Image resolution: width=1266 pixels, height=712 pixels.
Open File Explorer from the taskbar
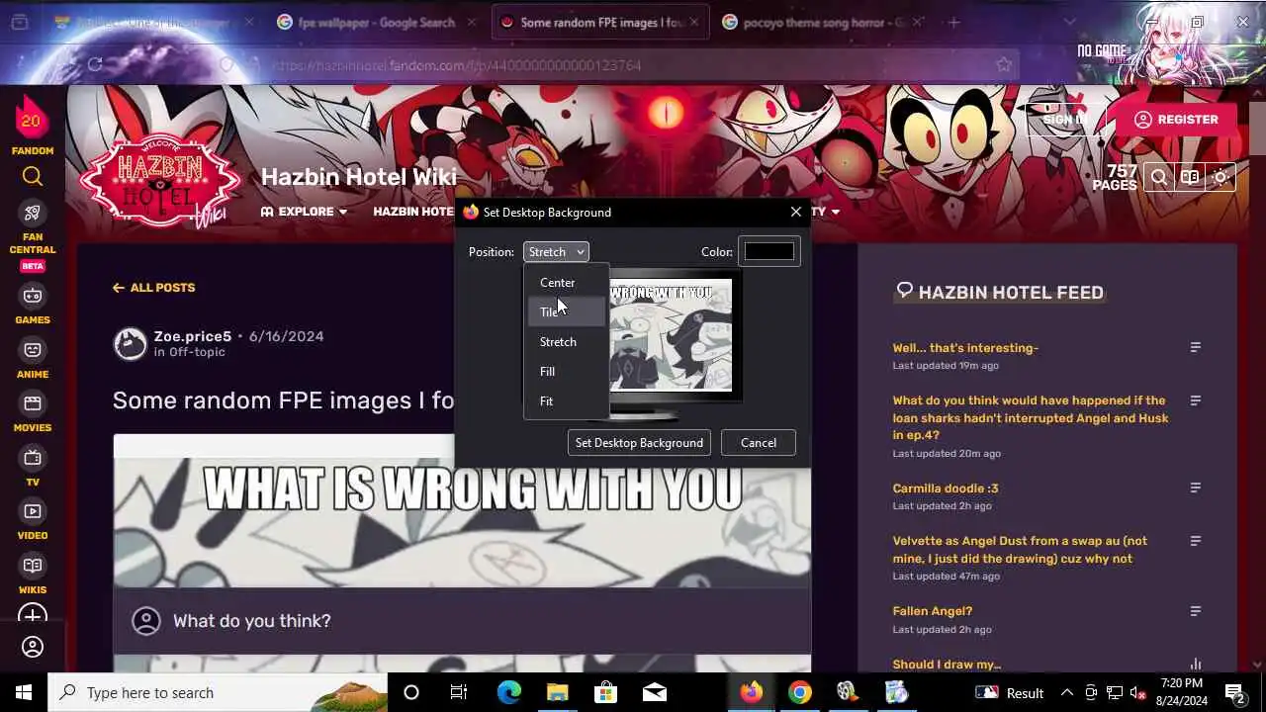[x=557, y=692]
